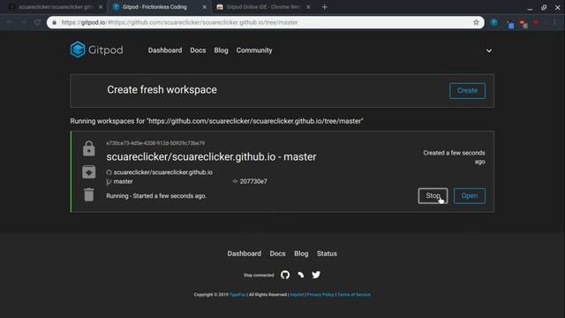Open the Chrome three-dot menu
565x318 pixels.
(x=555, y=22)
